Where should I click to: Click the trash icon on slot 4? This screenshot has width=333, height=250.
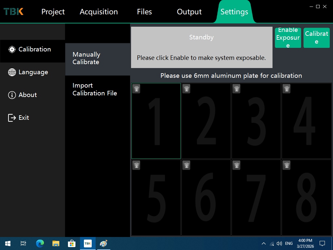pos(286,89)
